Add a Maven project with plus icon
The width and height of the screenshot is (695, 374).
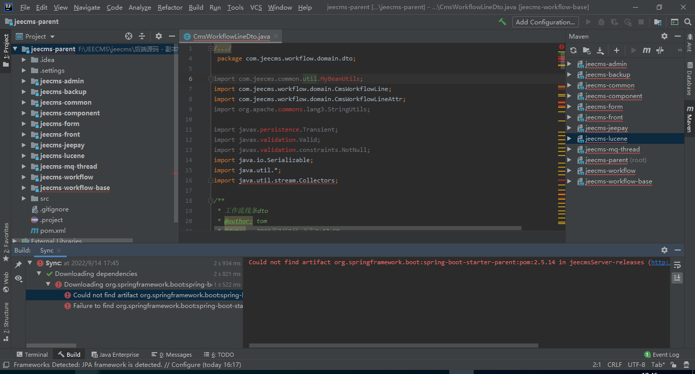617,50
